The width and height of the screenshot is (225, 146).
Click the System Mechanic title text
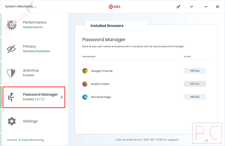pos(19,6)
